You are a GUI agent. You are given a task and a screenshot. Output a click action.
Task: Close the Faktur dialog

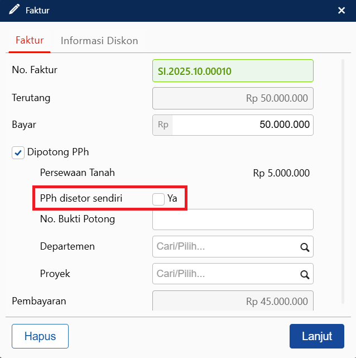click(x=341, y=10)
